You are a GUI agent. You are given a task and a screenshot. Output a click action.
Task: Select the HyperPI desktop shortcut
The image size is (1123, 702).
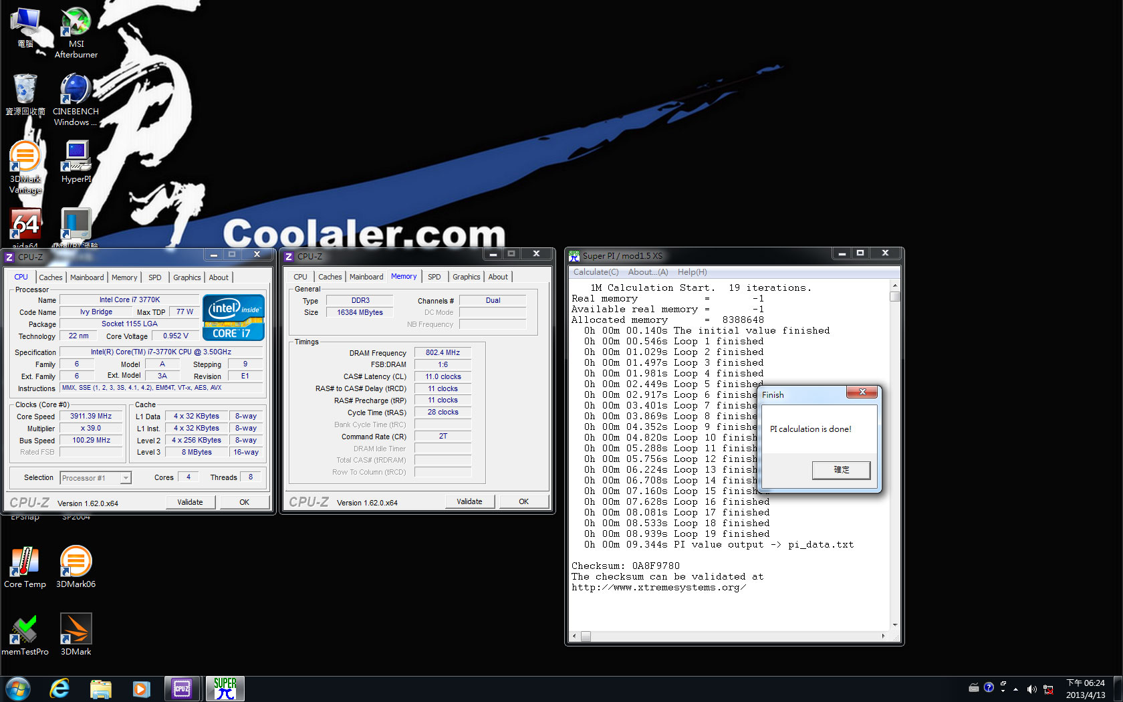point(76,162)
